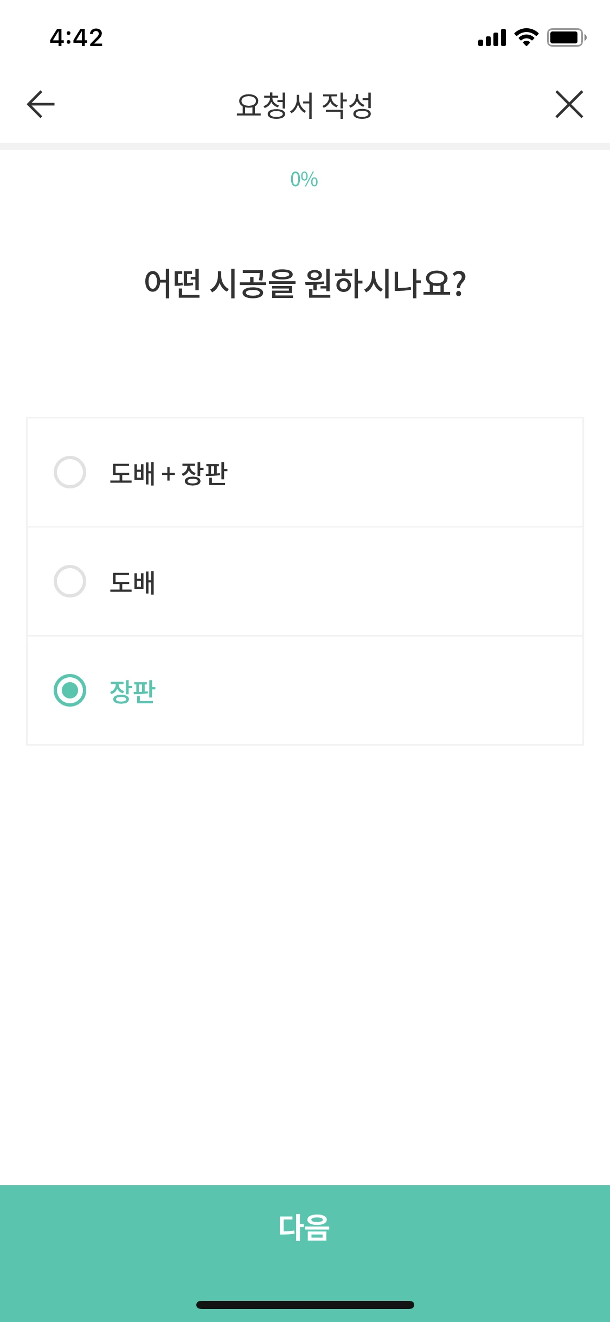The width and height of the screenshot is (610, 1322).
Task: Tap the back navigation arrow icon again
Action: pos(40,104)
